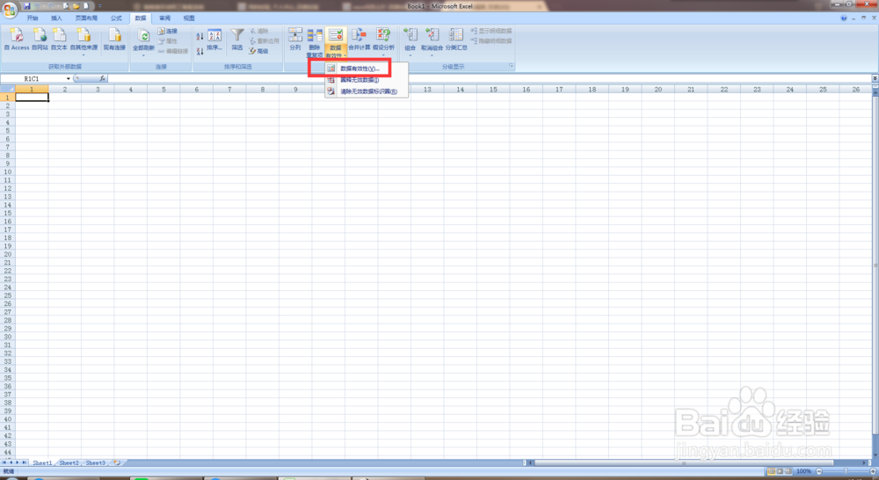Open the 自其他来源 sources dropdown
The width and height of the screenshot is (879, 480).
pos(84,42)
